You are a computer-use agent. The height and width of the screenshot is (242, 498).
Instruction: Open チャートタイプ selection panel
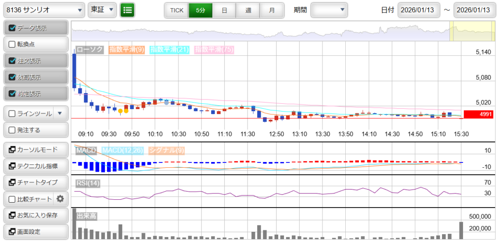[35, 182]
